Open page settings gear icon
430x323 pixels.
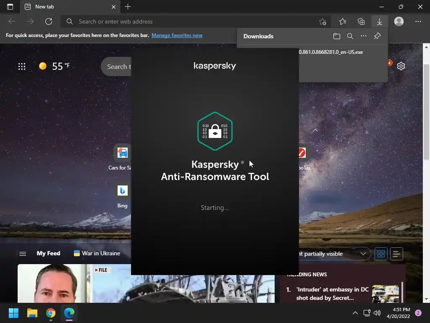tap(401, 66)
